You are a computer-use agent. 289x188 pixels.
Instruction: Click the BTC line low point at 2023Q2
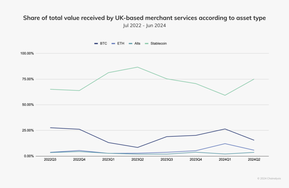tap(137, 147)
